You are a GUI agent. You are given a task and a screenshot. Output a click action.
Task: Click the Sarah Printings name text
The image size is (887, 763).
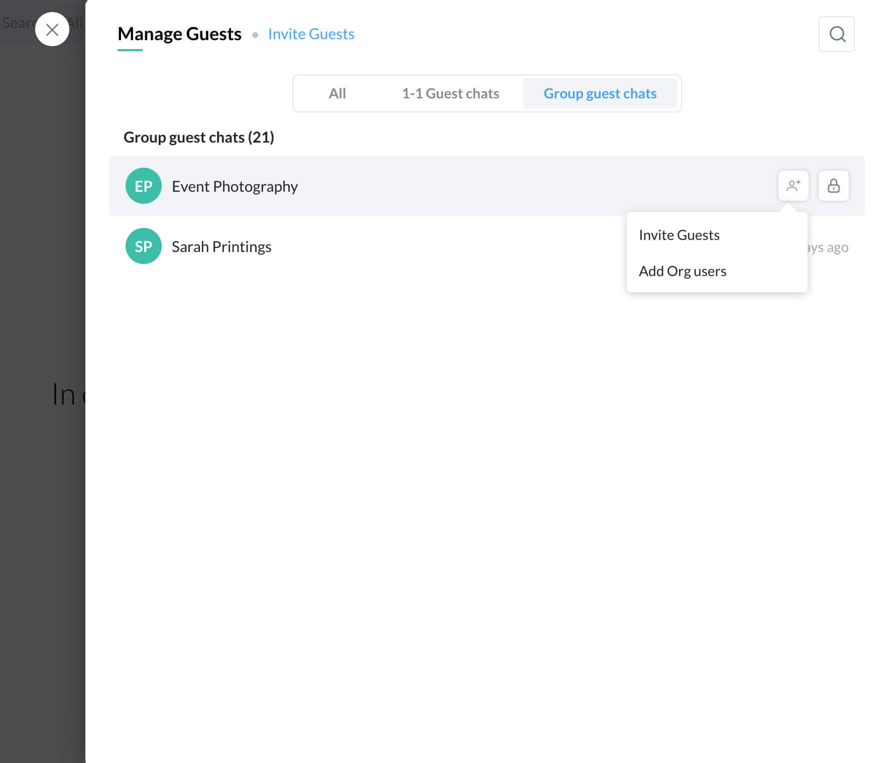pos(221,246)
